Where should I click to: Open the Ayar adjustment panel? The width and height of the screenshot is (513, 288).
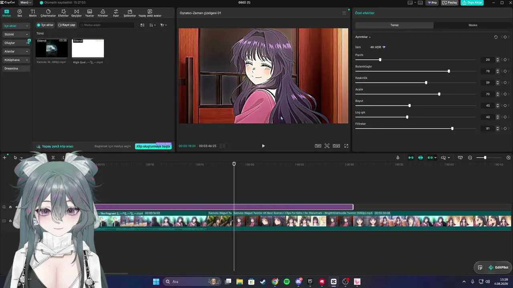[x=116, y=13]
